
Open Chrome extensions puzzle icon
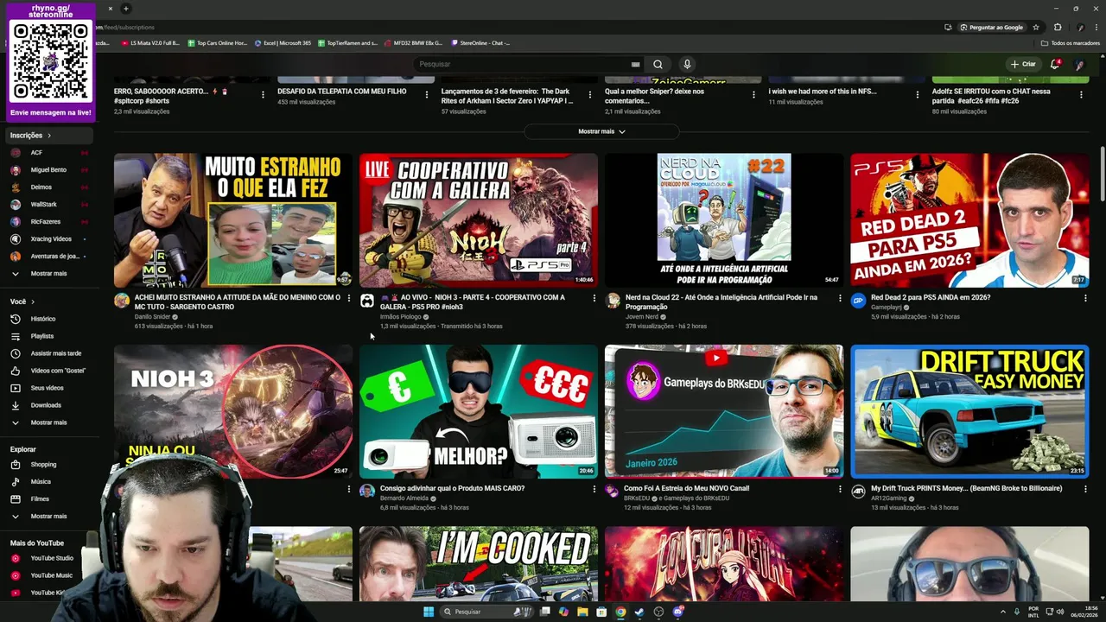1058,27
